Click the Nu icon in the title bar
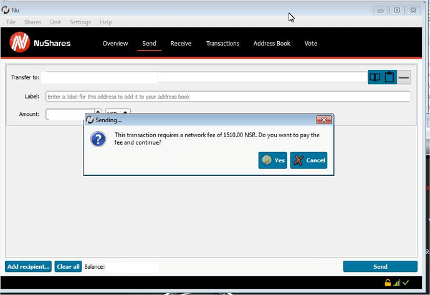Image resolution: width=430 pixels, height=295 pixels. tap(6, 10)
